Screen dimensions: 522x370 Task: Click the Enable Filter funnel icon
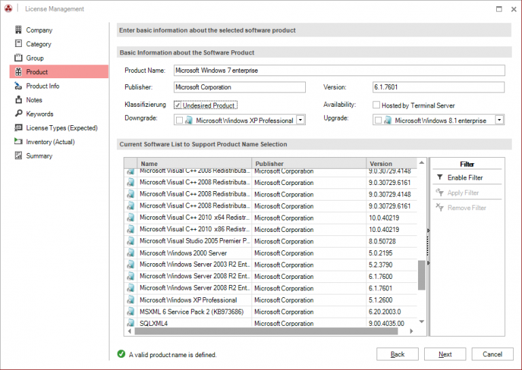coord(440,178)
